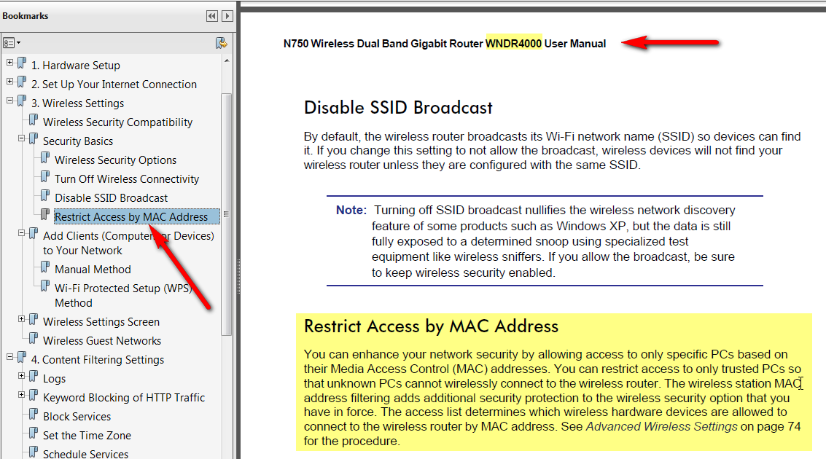Click the highlighted WNDR4000 text in header
Screen dimensions: 826x459
coord(514,44)
